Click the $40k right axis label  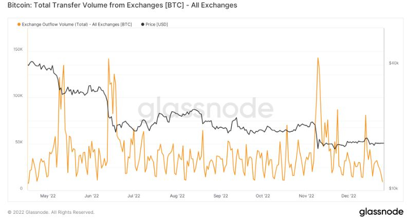394,63
